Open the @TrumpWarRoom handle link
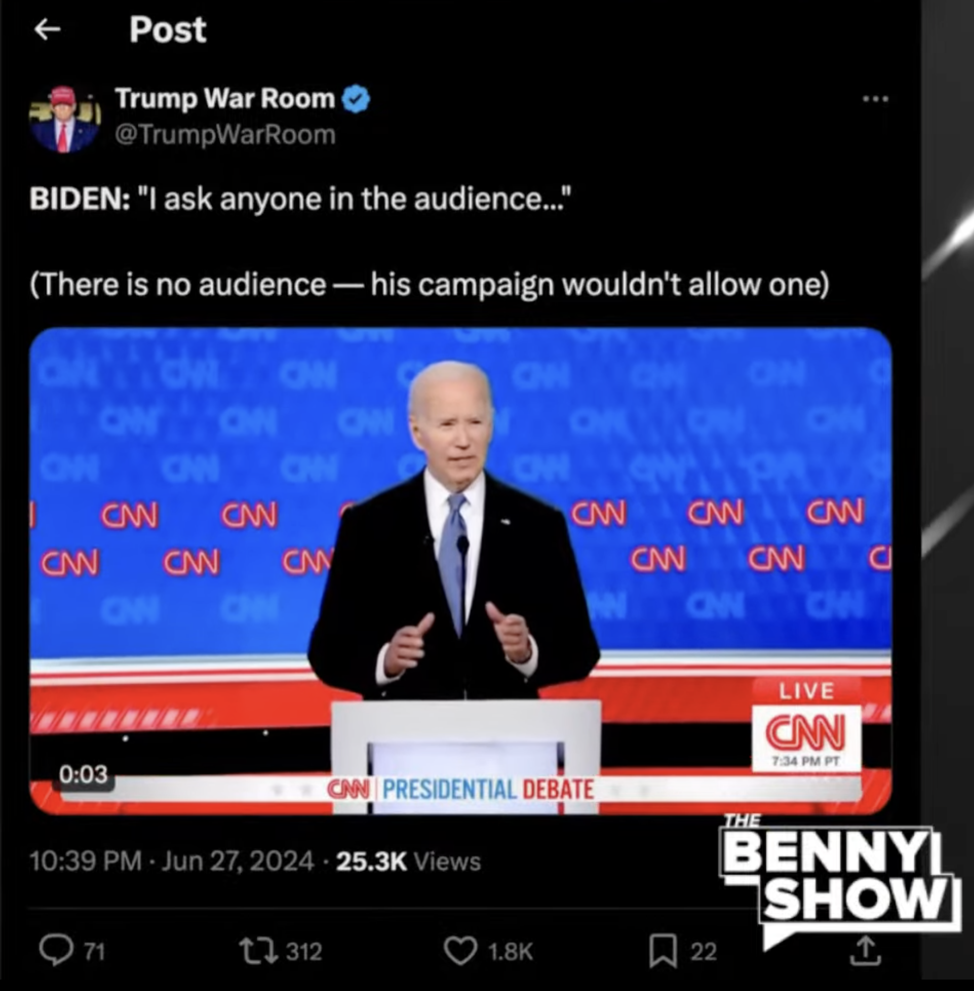The image size is (974, 991). [x=225, y=135]
